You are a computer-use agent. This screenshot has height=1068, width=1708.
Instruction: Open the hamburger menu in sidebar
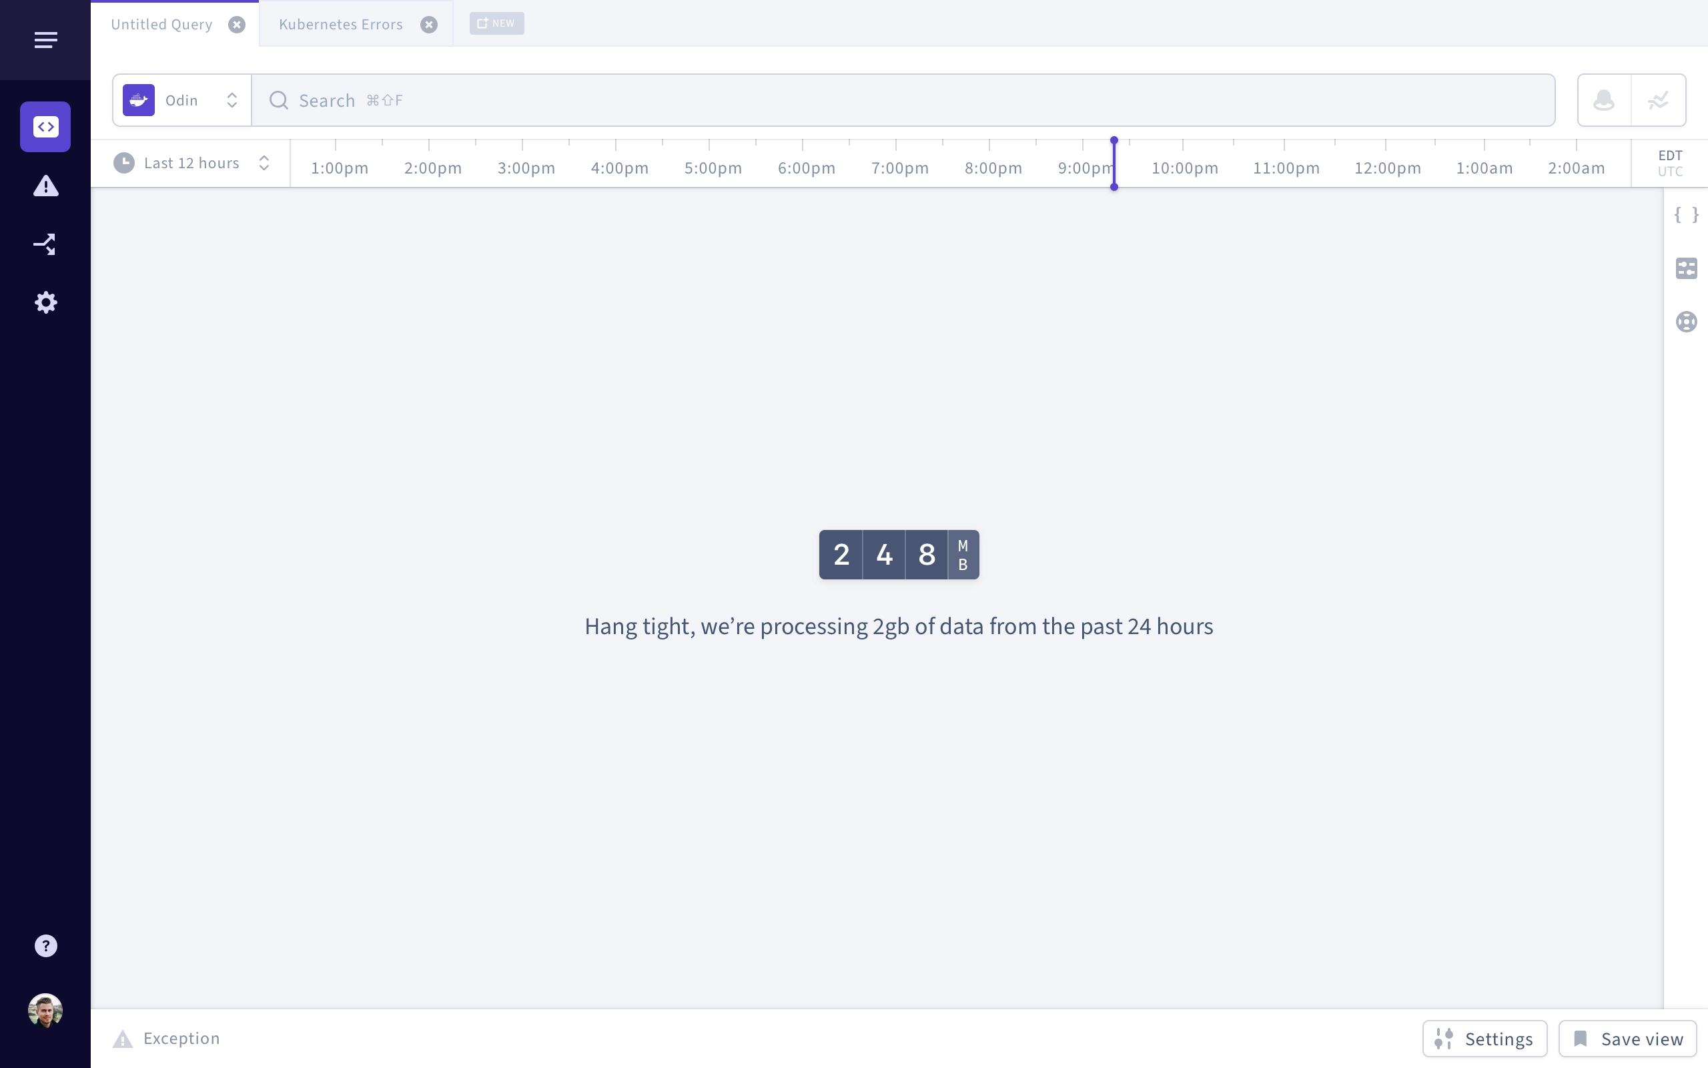coord(45,40)
